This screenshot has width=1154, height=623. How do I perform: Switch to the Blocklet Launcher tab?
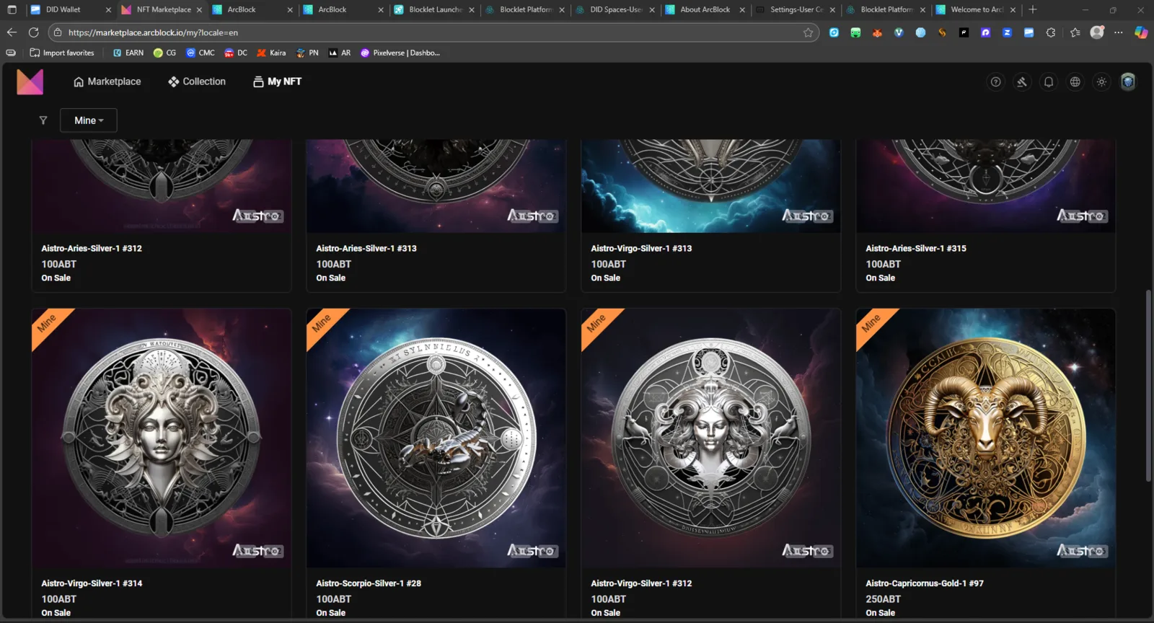[x=436, y=9]
